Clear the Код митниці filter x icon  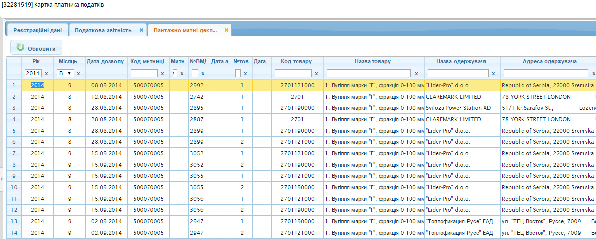pos(163,73)
